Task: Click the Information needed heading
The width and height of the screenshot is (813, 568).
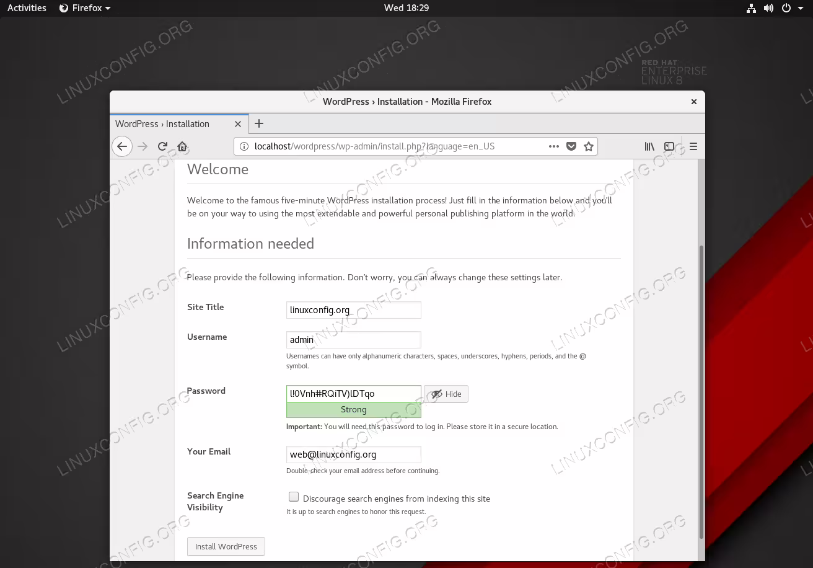Action: pos(251,244)
